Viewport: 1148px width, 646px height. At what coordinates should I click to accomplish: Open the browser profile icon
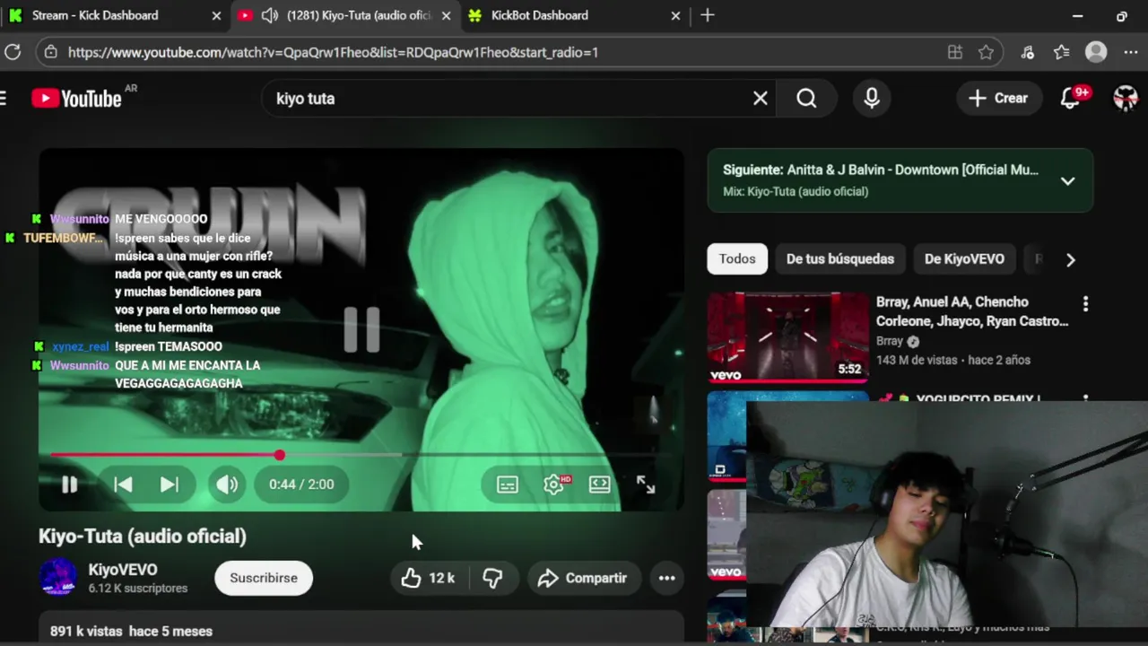coord(1096,52)
